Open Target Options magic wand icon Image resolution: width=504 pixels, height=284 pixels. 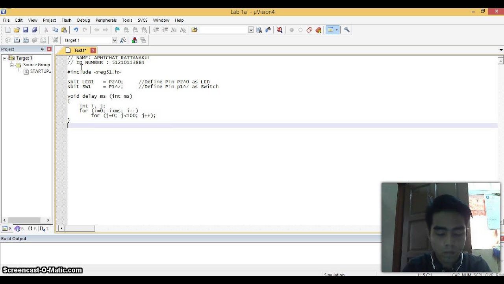[x=123, y=40]
